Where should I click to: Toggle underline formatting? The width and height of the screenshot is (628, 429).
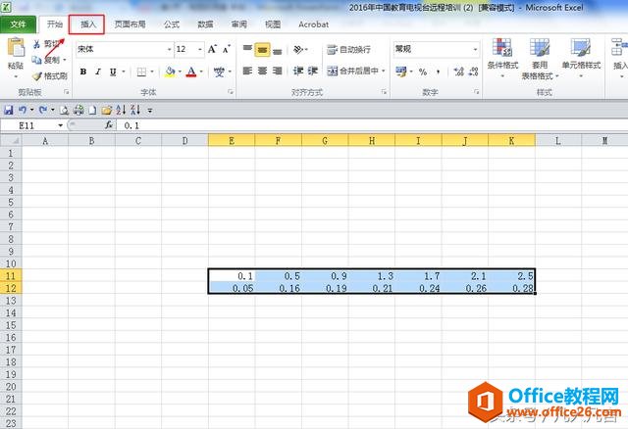[113, 71]
